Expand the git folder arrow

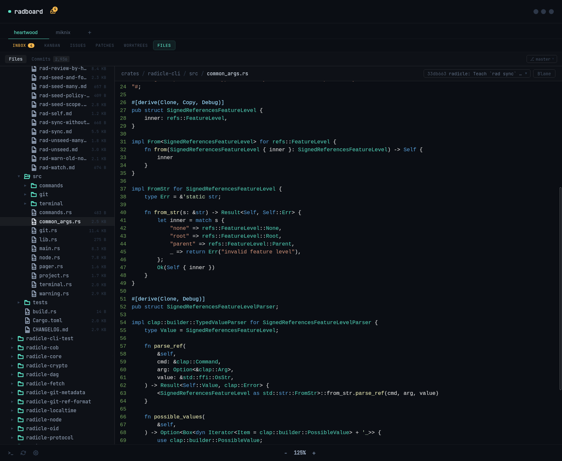pos(25,194)
